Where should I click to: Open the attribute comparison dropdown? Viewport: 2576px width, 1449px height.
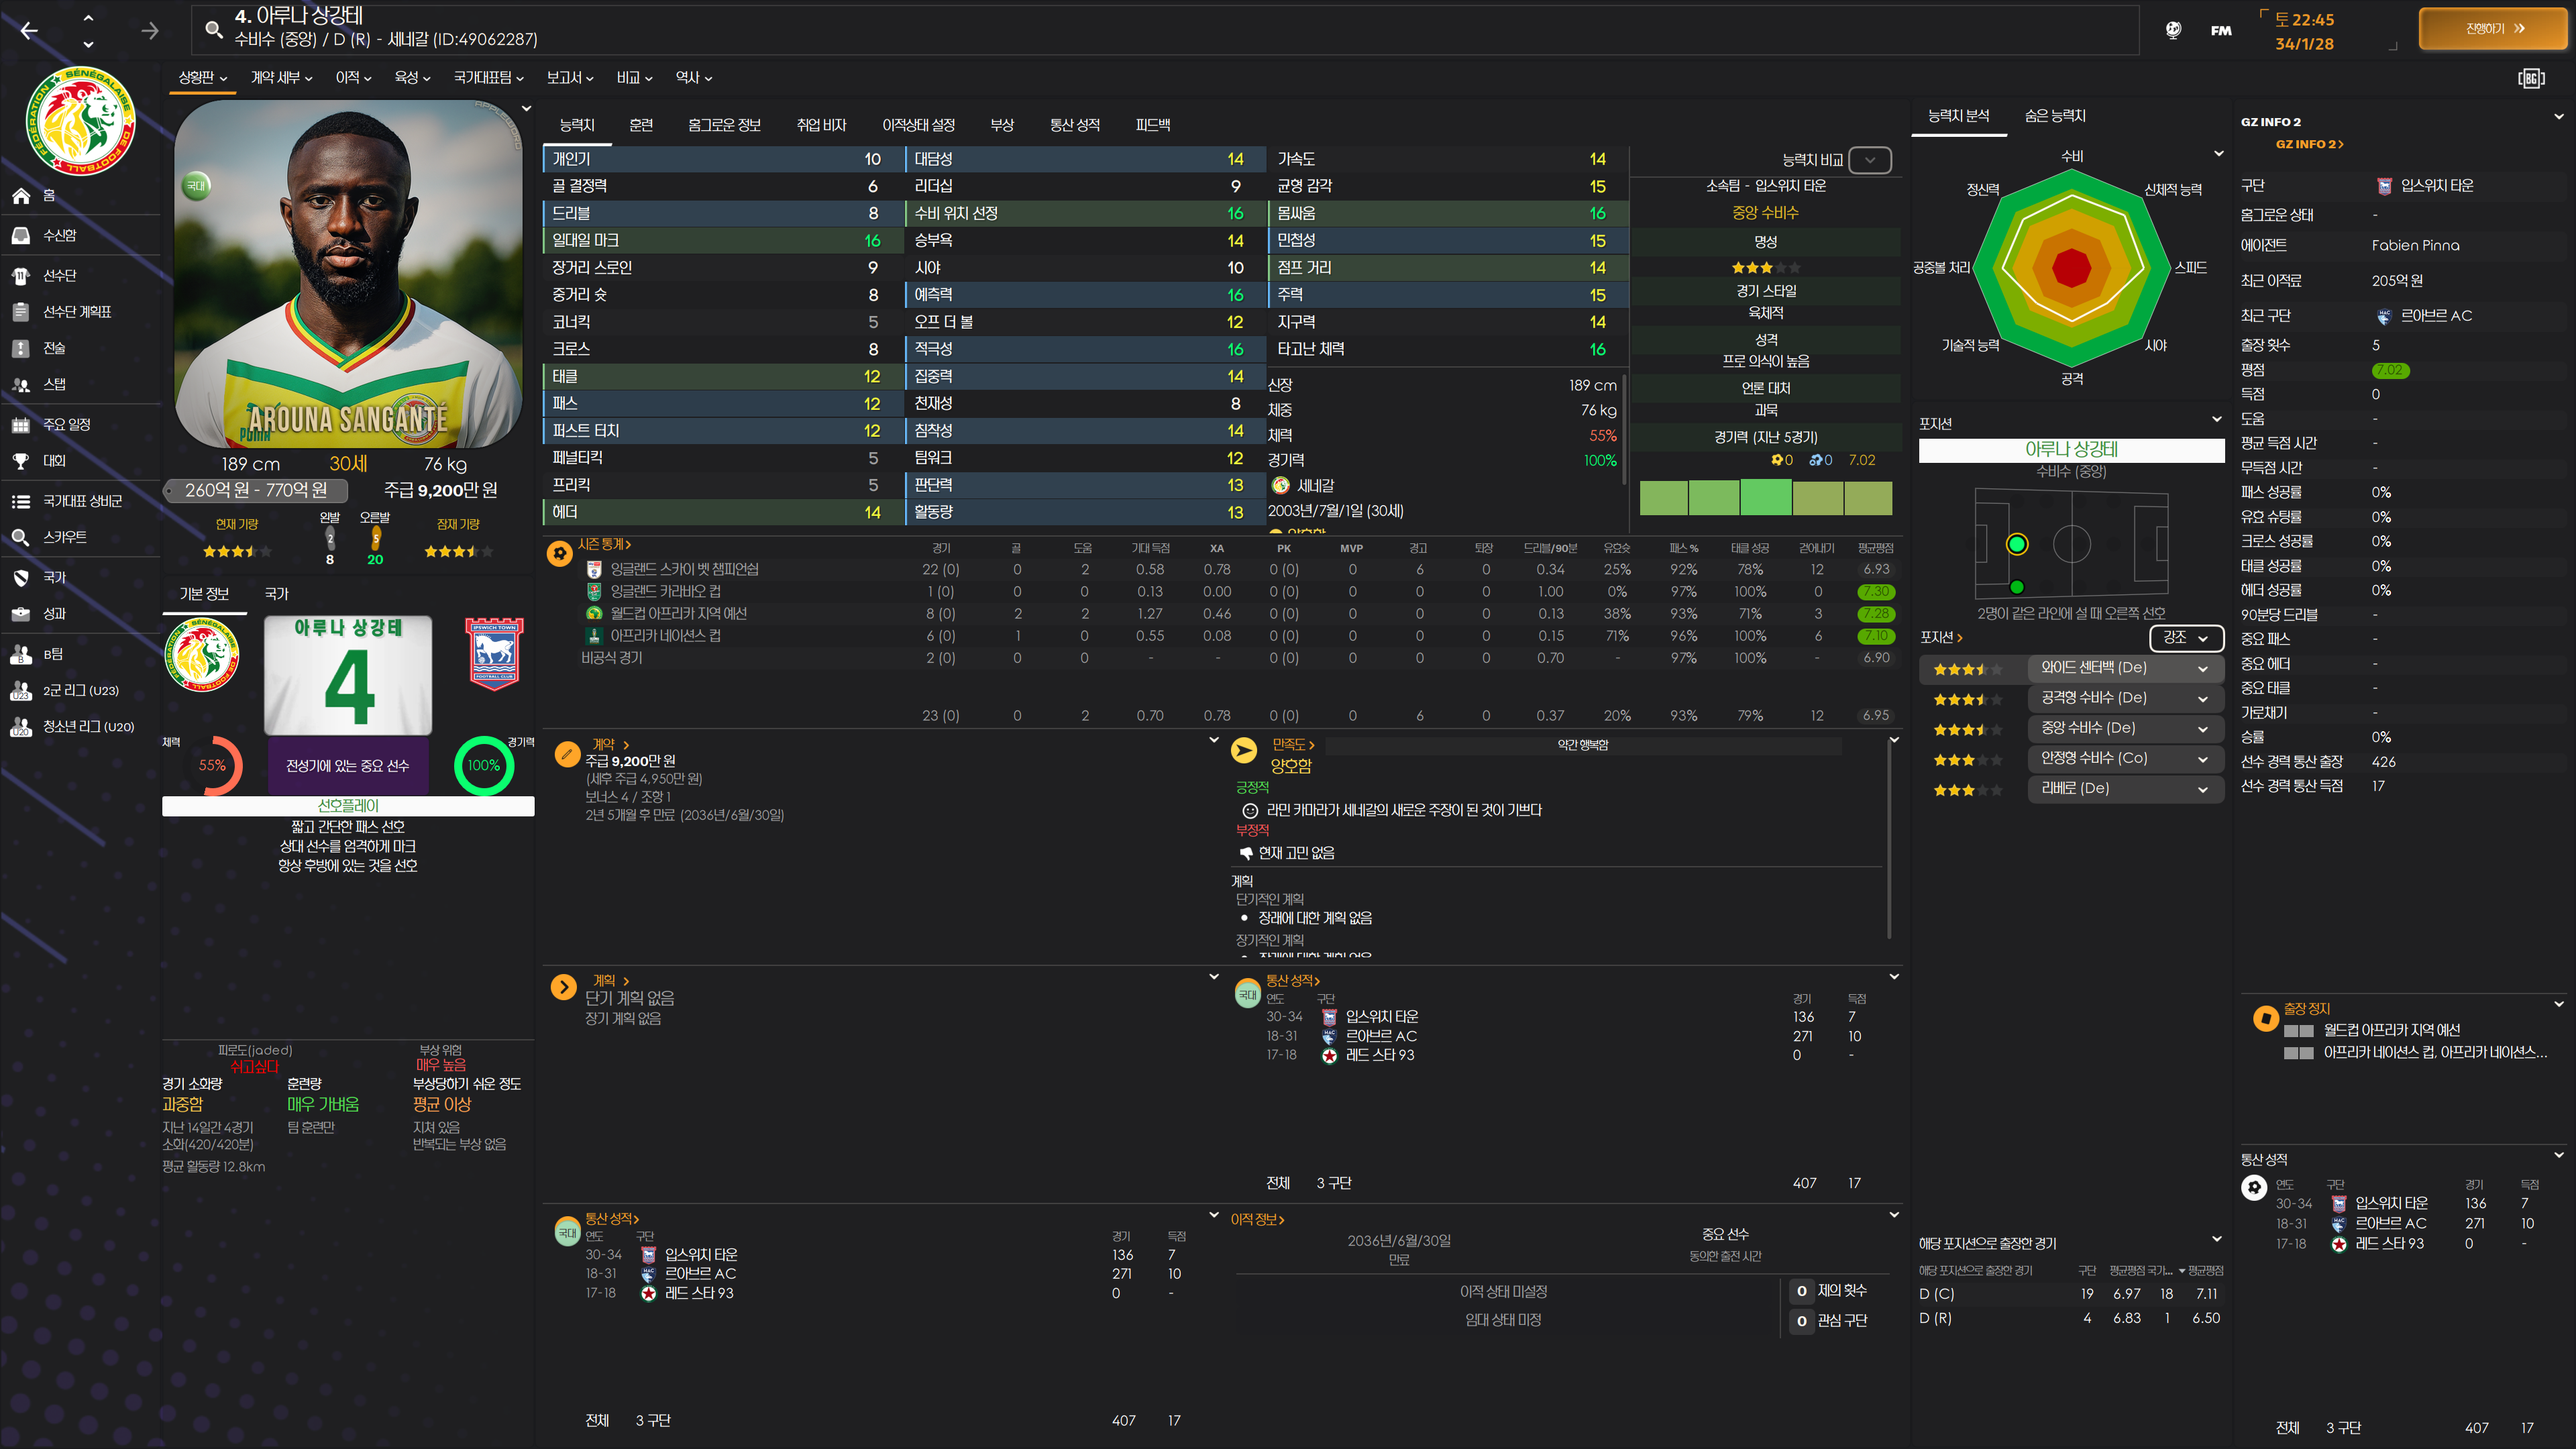[x=1869, y=160]
